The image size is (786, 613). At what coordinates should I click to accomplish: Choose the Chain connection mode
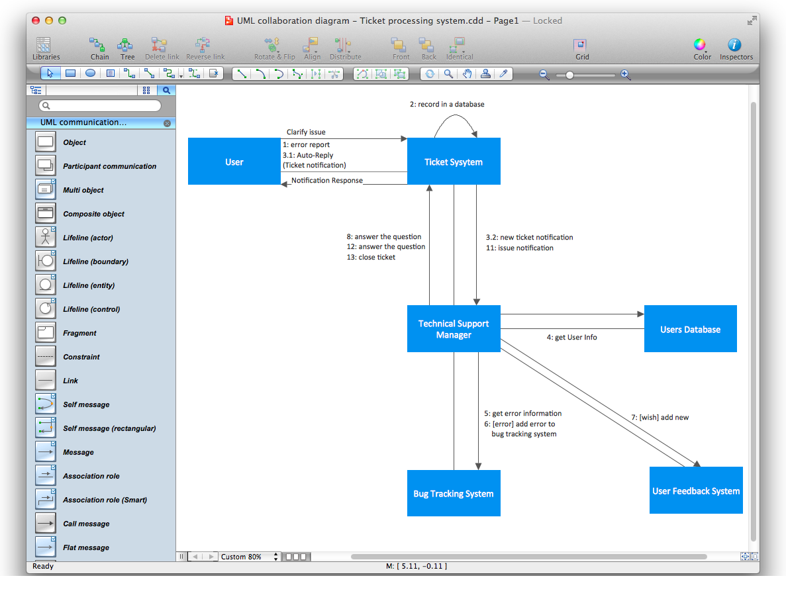coord(99,48)
